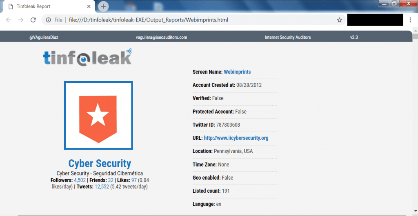
Task: Open a new tab with the plus button
Action: (103, 7)
